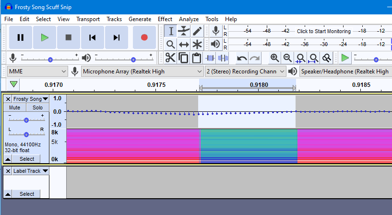Open the Effect menu

point(165,19)
